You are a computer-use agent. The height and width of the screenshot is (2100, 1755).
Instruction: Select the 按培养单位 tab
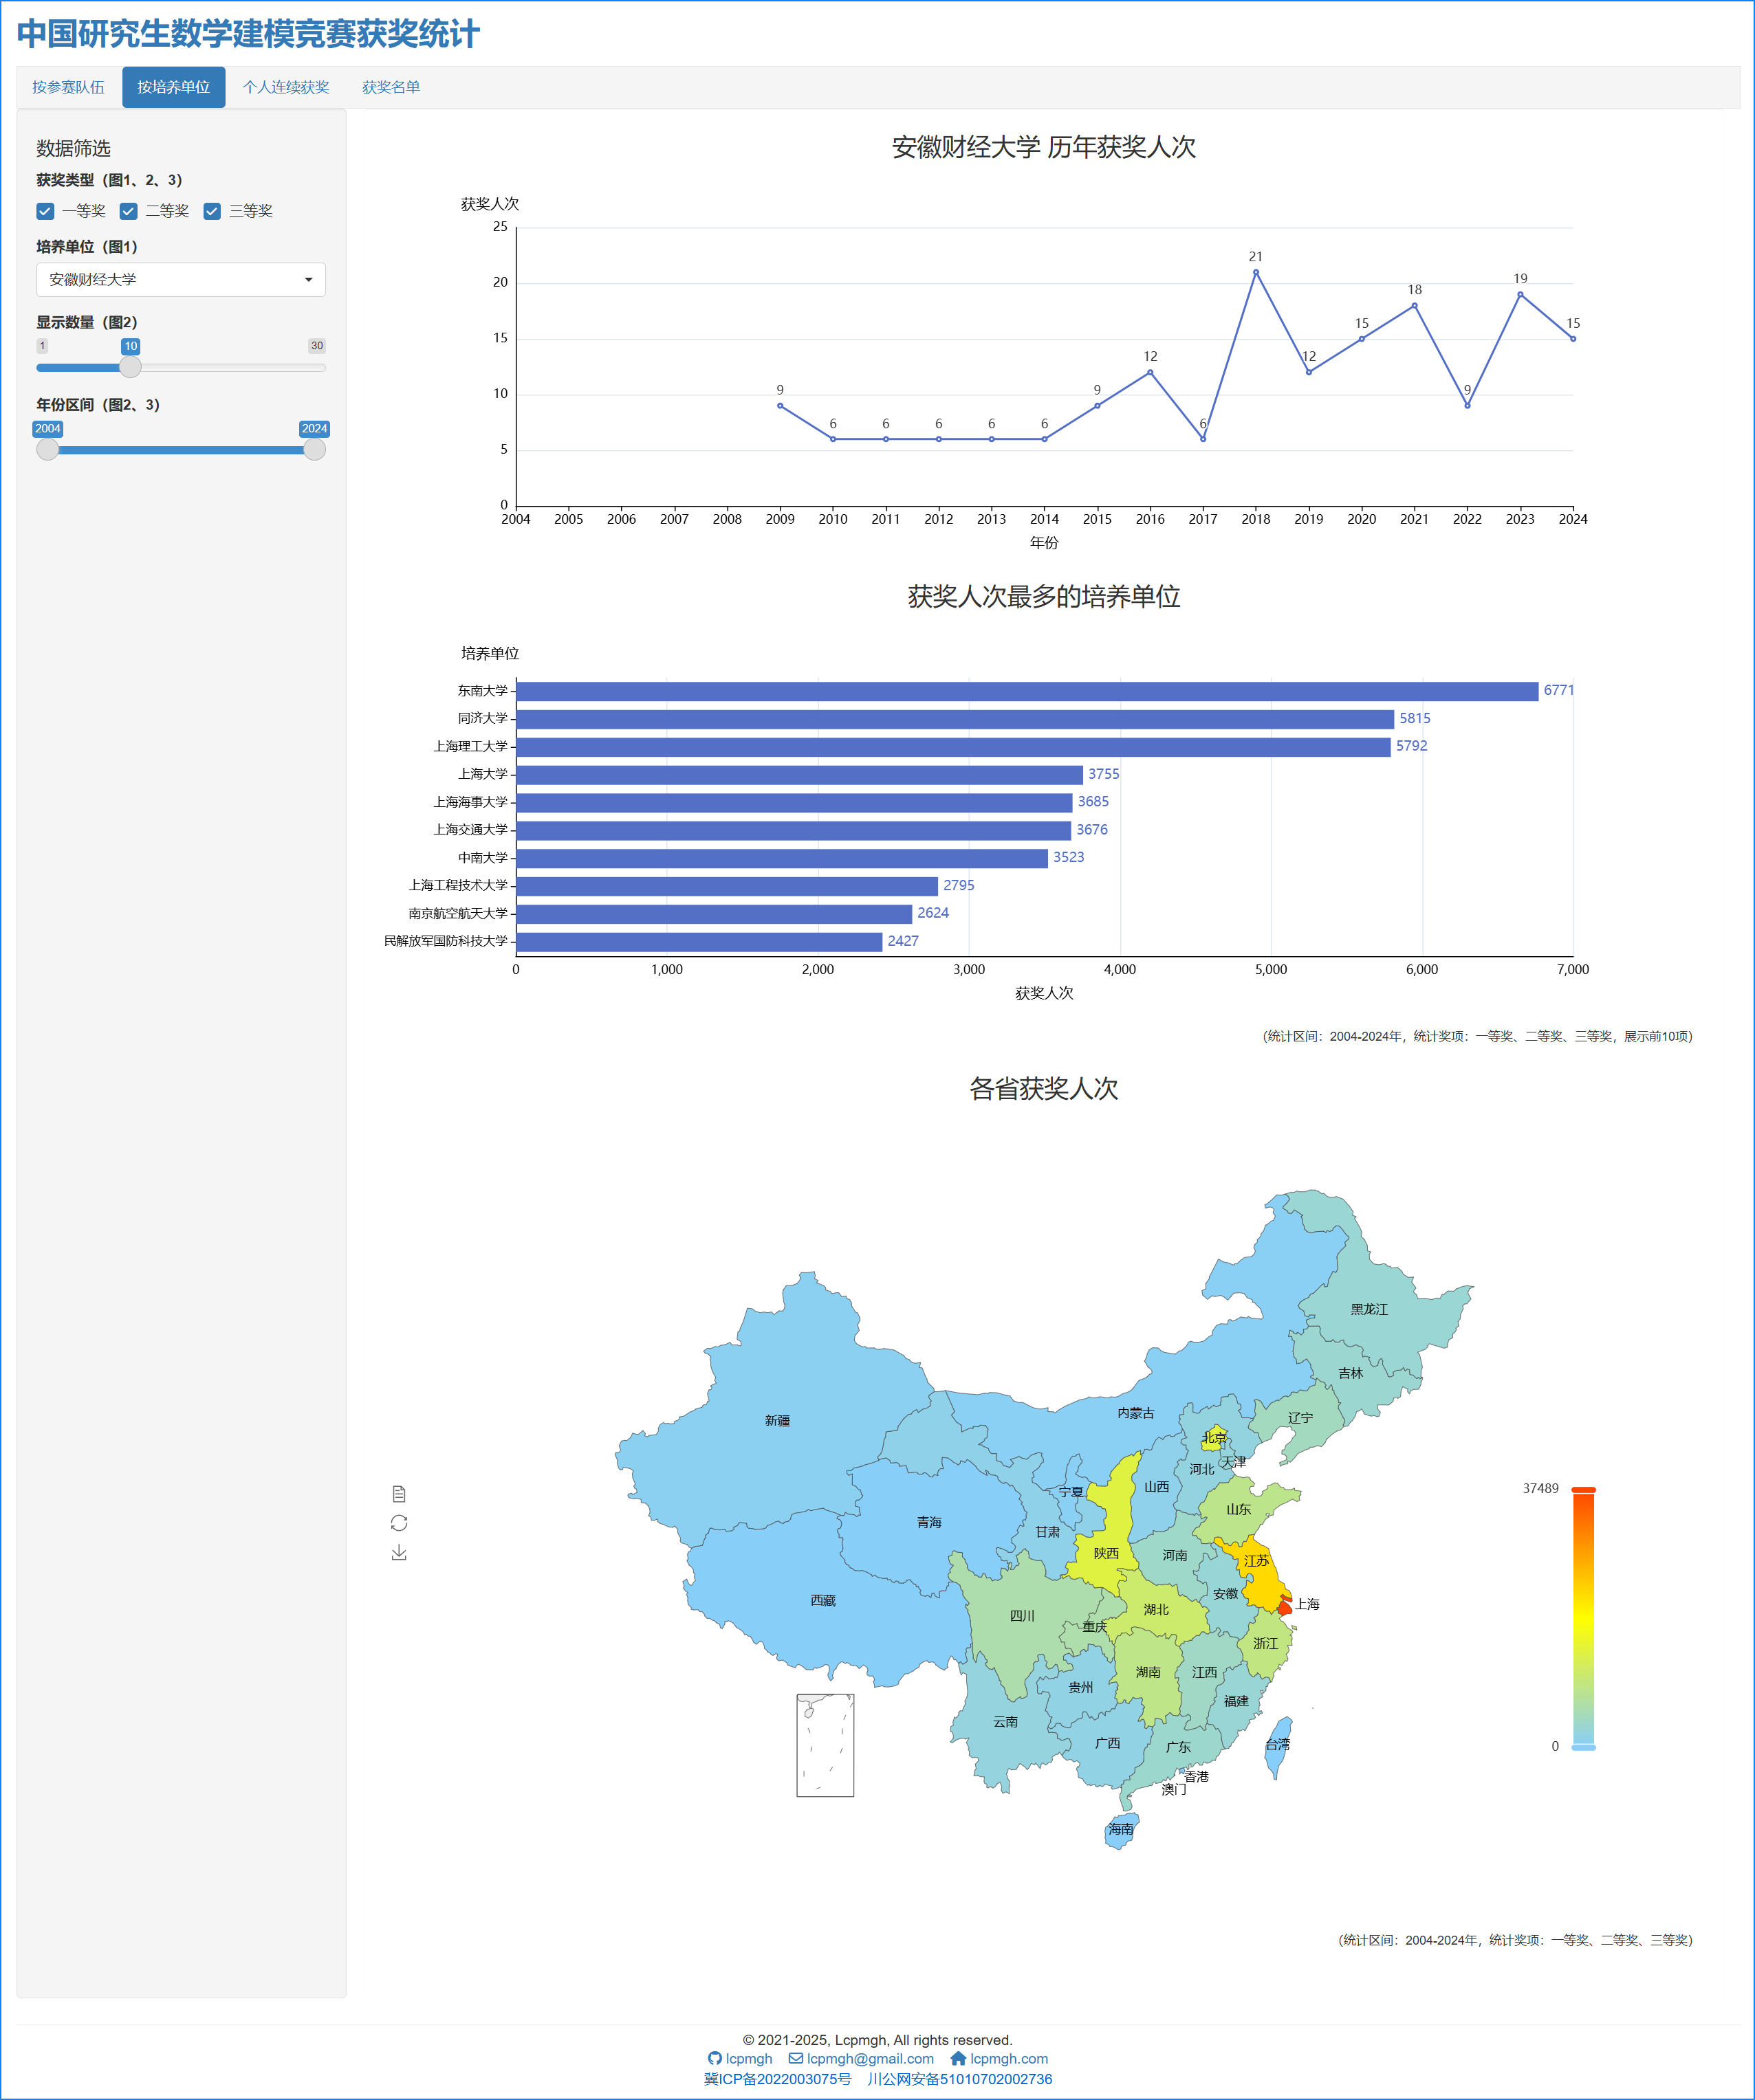coord(174,87)
